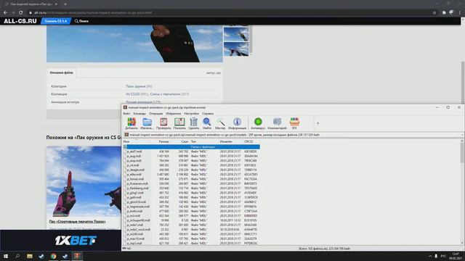Click the Паки оружия category link
Image resolution: width=465 pixels, height=261 pixels.
pyautogui.click(x=137, y=86)
